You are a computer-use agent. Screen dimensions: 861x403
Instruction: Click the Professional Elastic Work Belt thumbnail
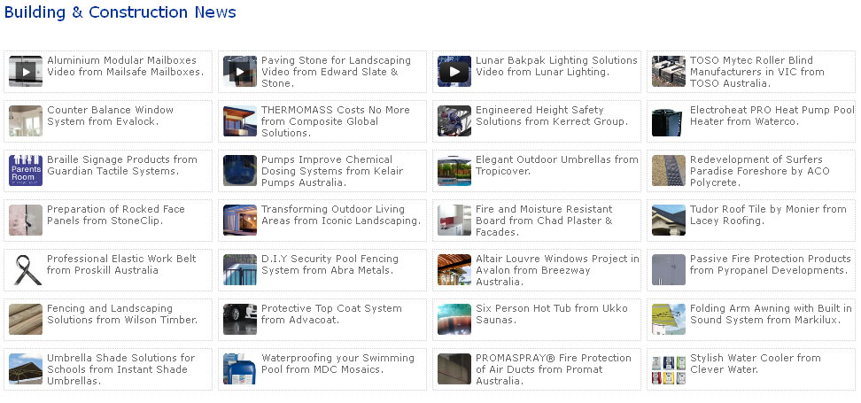tap(26, 269)
